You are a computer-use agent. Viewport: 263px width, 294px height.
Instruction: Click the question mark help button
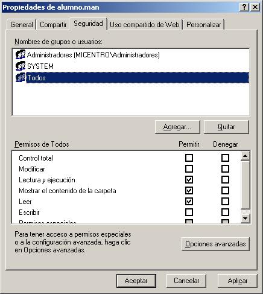tap(244, 7)
